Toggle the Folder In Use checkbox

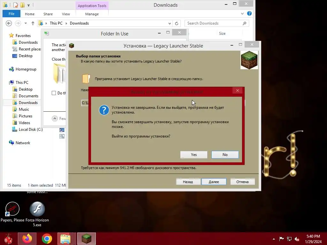54,93
